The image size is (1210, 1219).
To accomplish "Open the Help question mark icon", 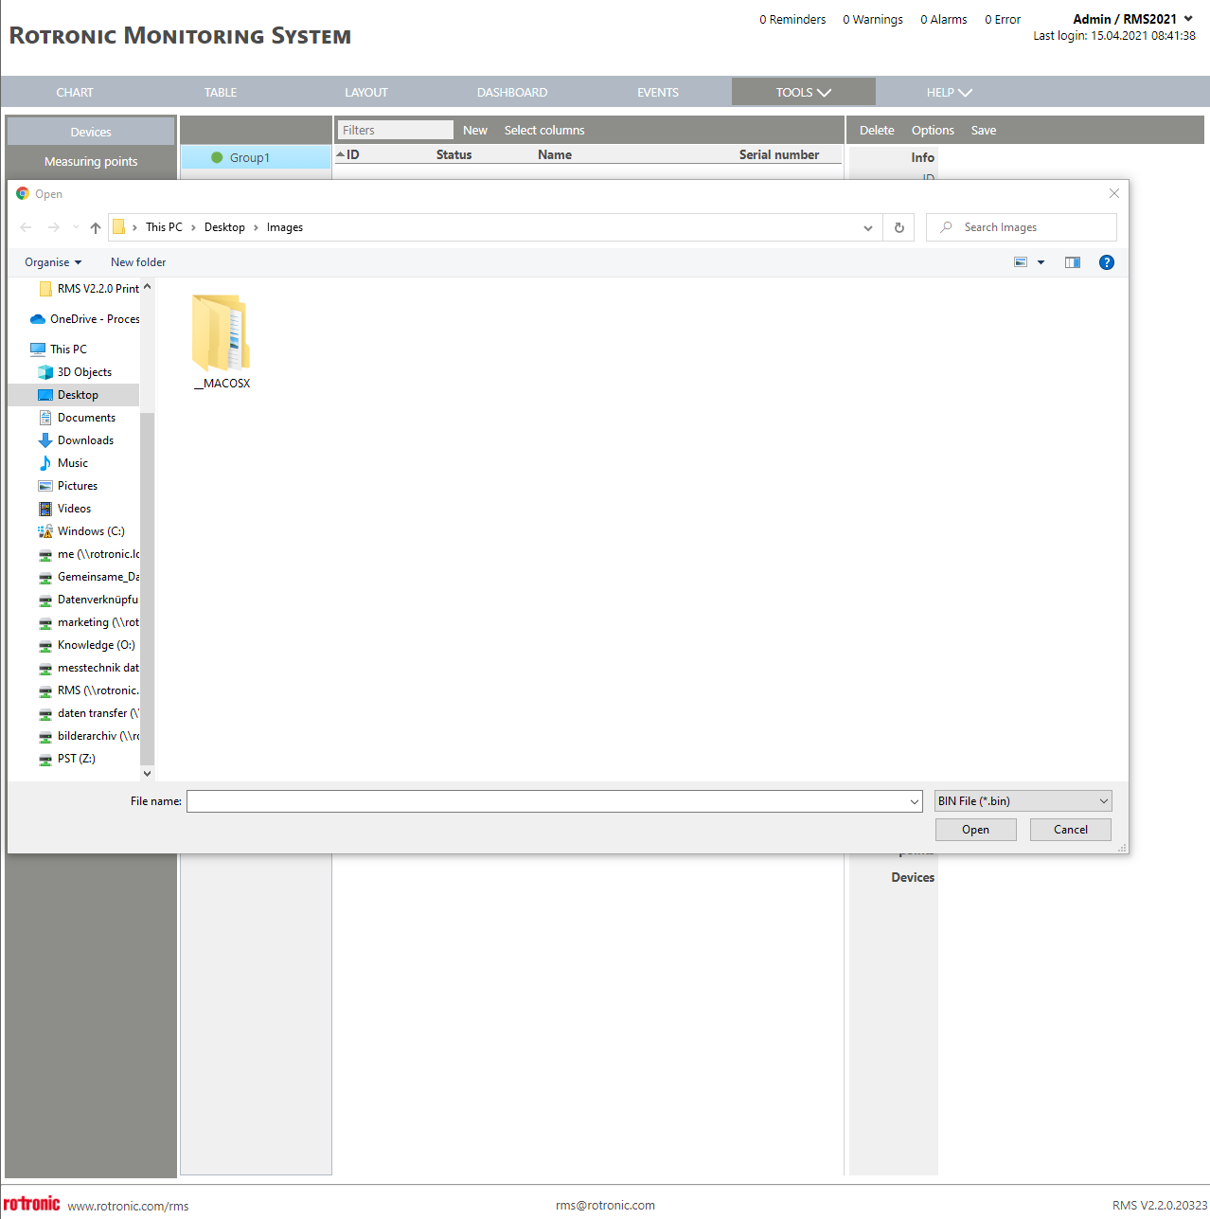I will (1106, 262).
